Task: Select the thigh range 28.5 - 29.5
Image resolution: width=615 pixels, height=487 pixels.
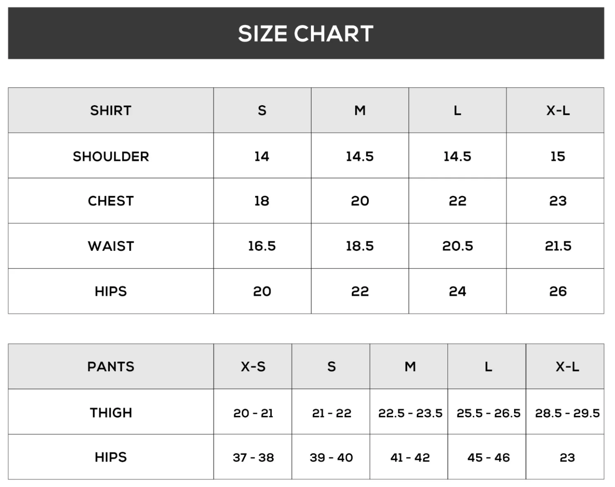Action: pyautogui.click(x=567, y=413)
